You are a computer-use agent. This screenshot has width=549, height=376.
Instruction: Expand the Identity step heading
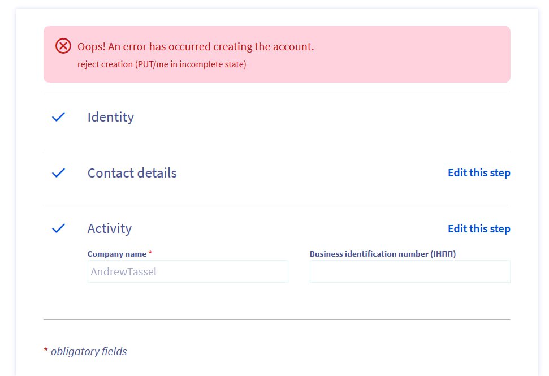(110, 117)
